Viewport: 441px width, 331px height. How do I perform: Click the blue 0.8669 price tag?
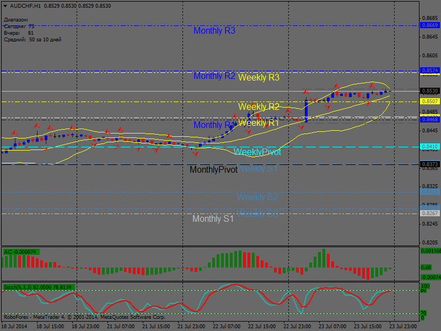tap(430, 25)
